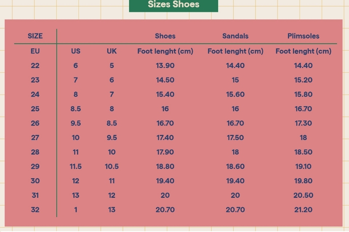
Task: Select the 21.20 Plimsoles foot length value
Action: coord(303,210)
